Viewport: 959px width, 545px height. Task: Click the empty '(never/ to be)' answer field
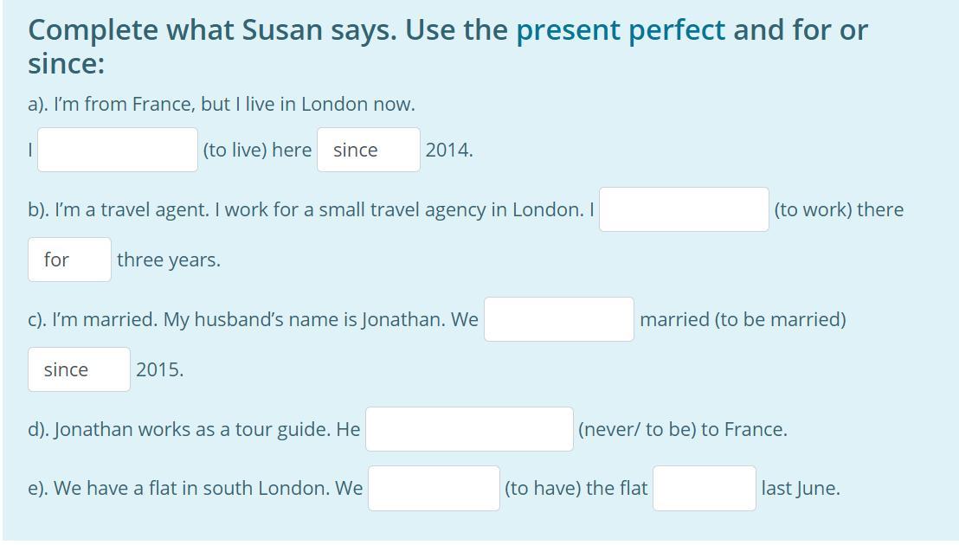coord(469,429)
